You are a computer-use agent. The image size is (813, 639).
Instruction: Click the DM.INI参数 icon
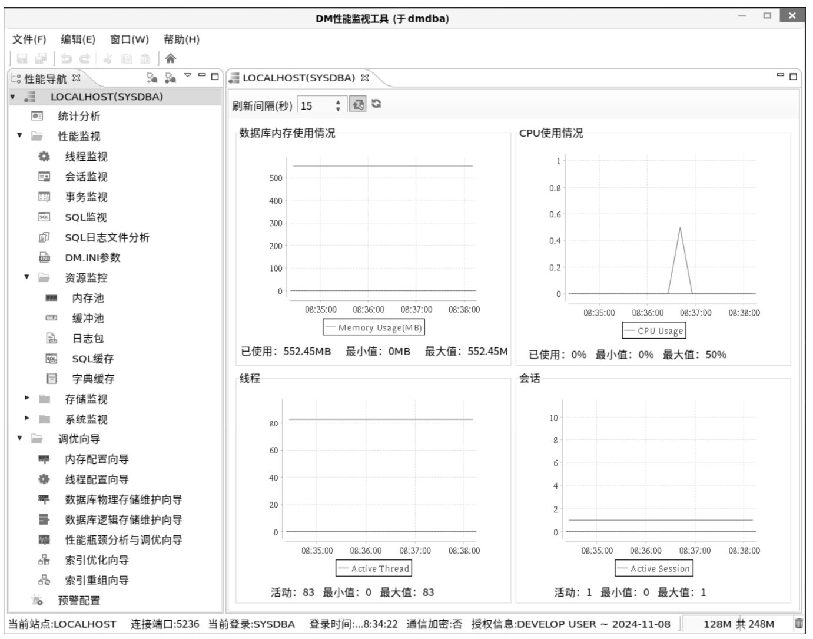click(x=44, y=257)
